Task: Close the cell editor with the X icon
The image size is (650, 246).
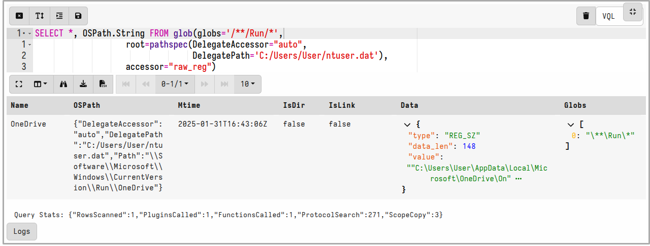Action: click(x=19, y=16)
